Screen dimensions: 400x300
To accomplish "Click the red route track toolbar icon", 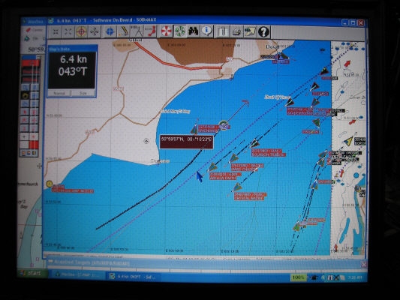I will coord(151,31).
